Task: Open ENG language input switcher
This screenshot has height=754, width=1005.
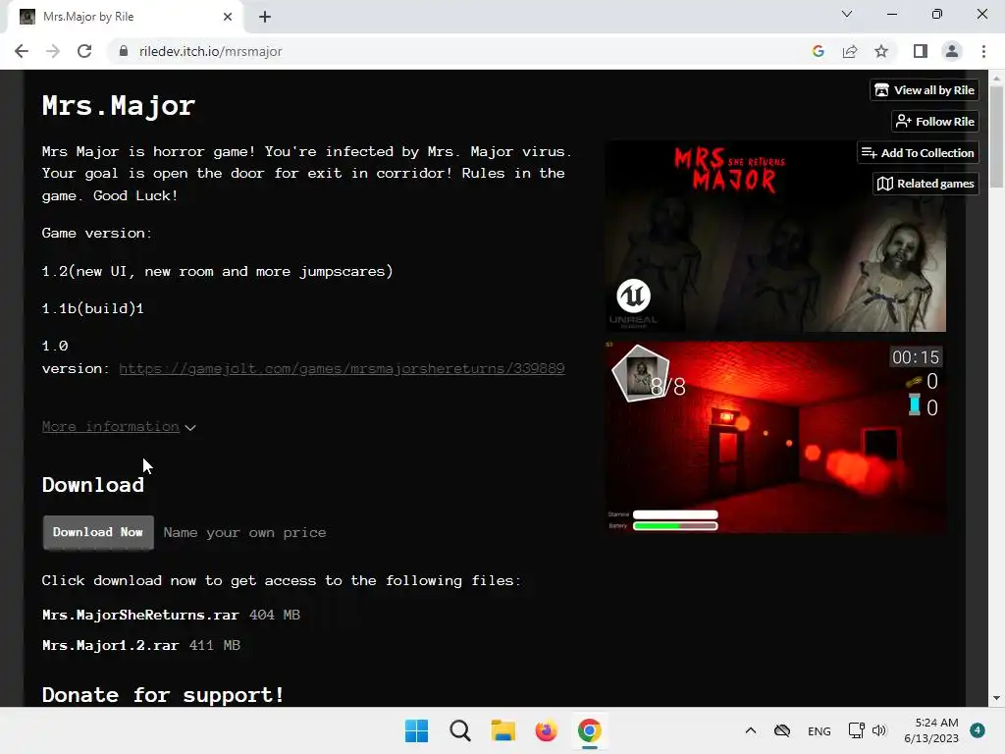Action: coord(820,730)
